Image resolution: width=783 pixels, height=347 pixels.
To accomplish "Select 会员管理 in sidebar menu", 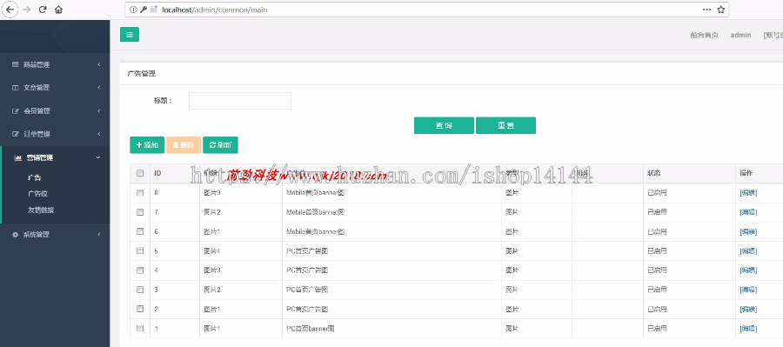I will (37, 110).
